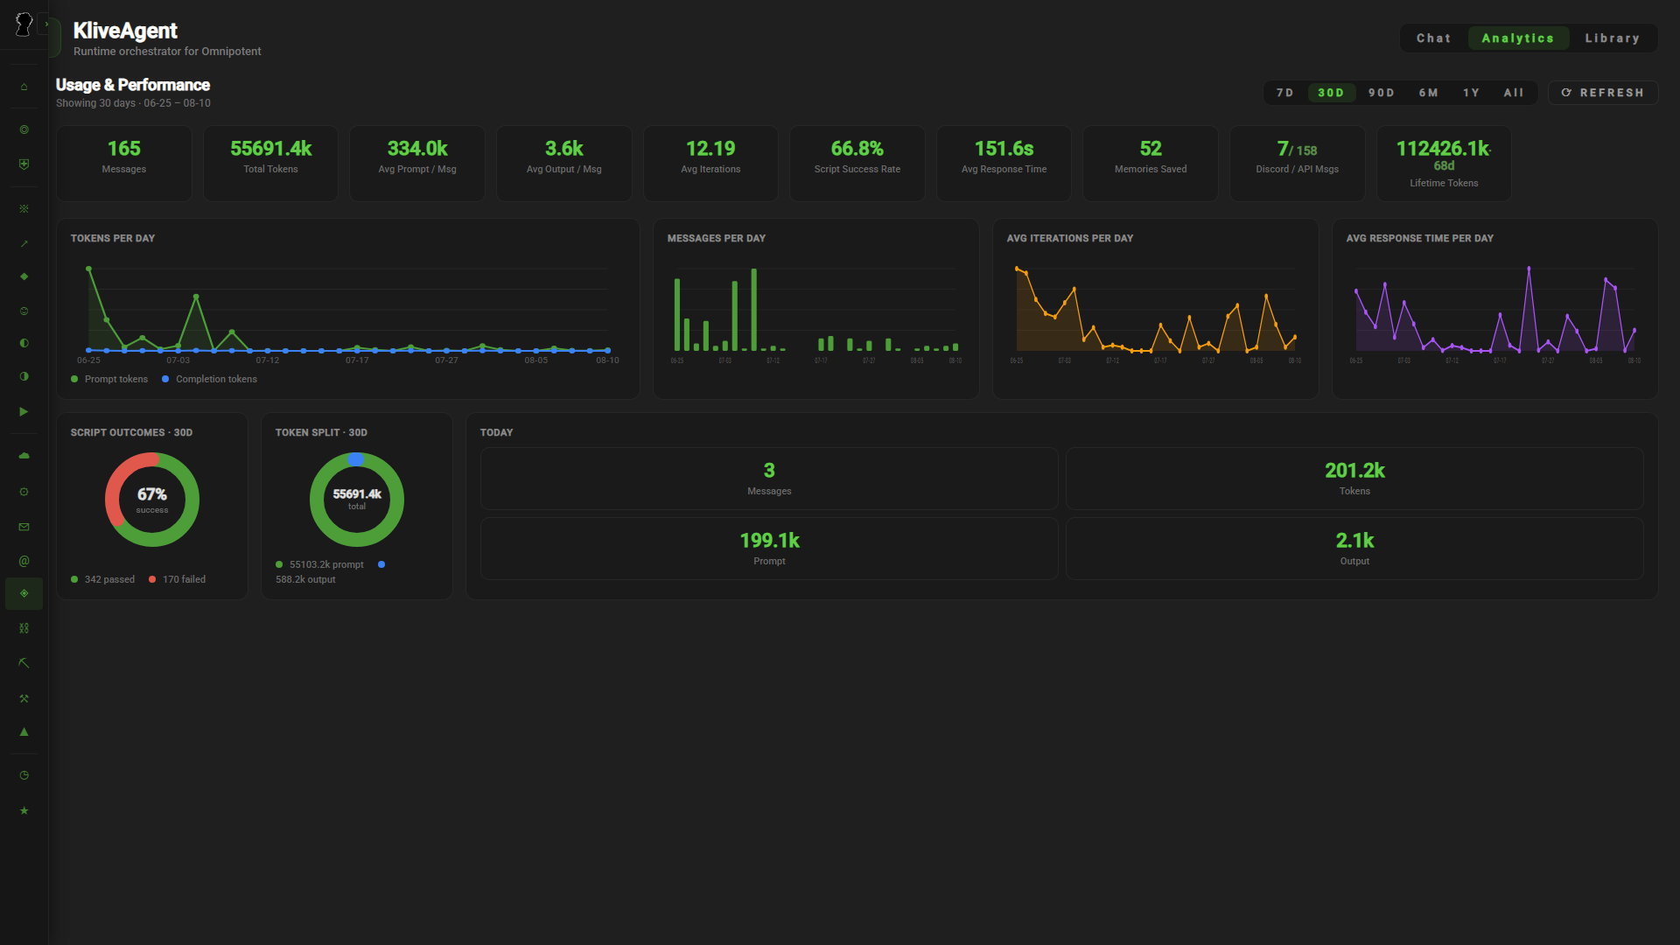Set time range to All
Screen dimensions: 1680x945
tap(1514, 93)
